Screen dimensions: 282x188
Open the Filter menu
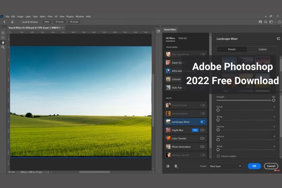tap(50, 16)
